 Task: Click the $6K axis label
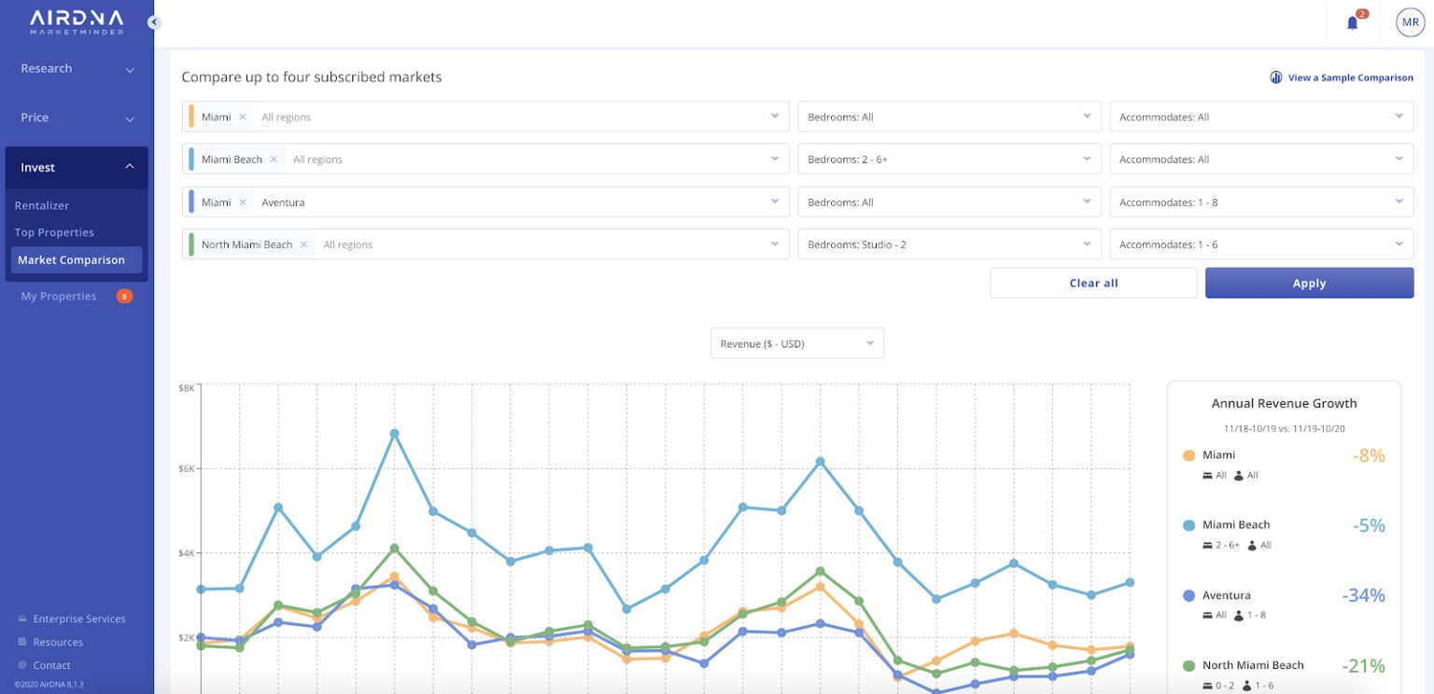coord(186,469)
